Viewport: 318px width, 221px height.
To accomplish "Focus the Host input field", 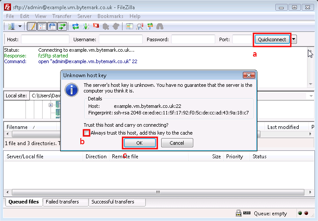I will click(x=45, y=39).
